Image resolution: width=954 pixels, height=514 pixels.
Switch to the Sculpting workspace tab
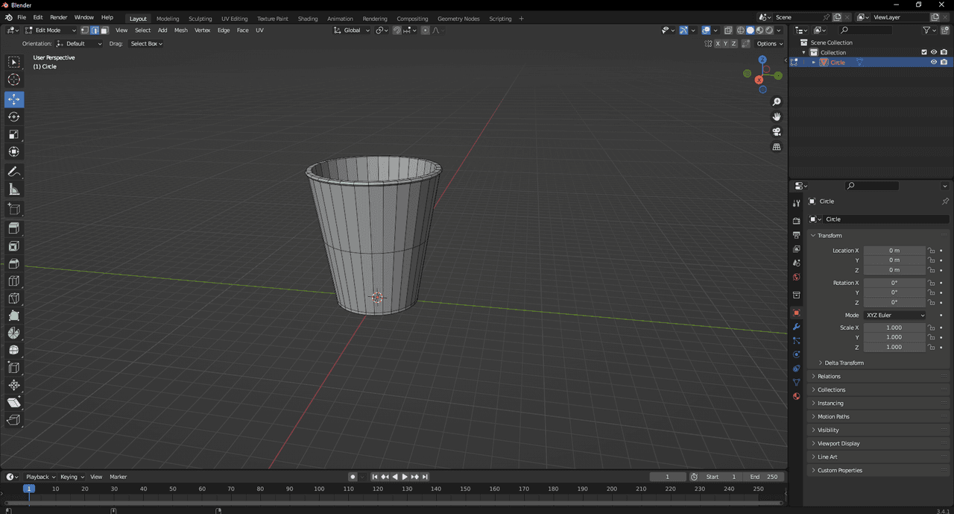200,19
